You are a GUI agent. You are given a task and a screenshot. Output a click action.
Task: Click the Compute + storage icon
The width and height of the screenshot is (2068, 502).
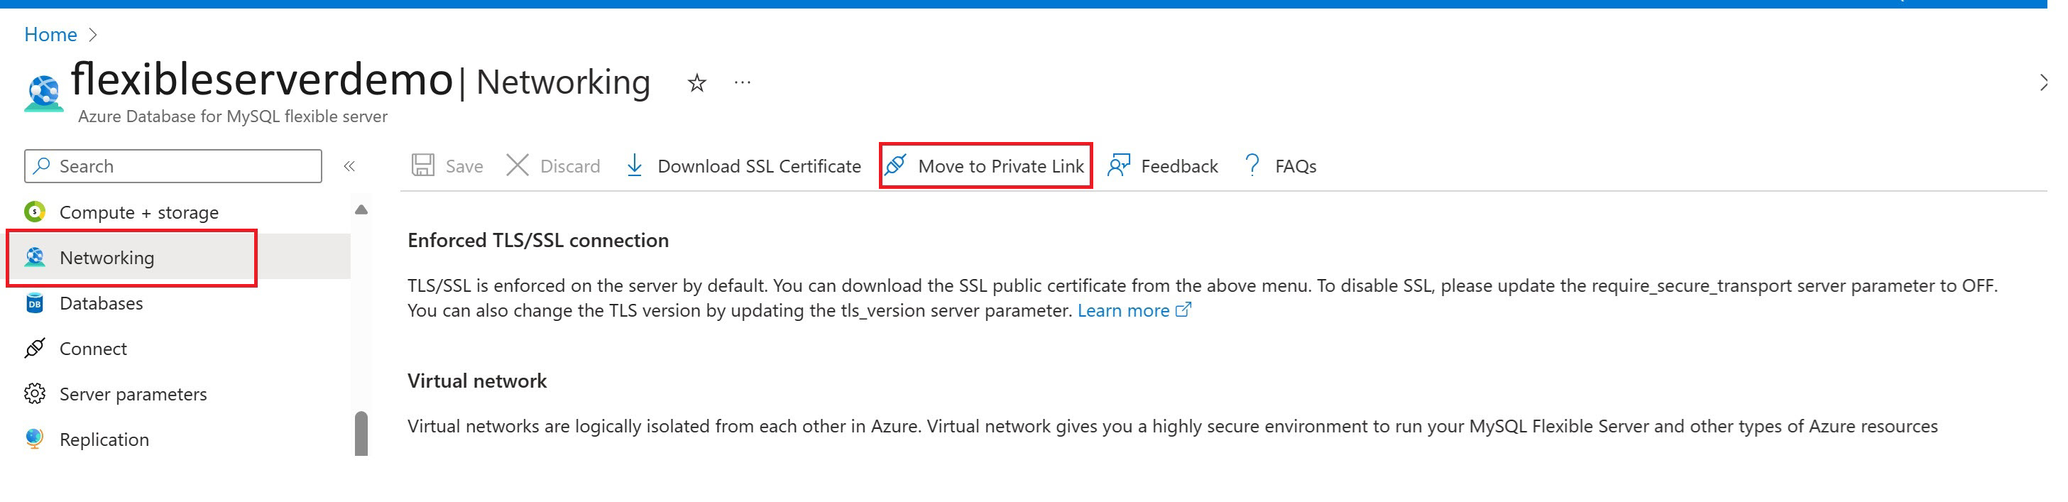point(35,212)
